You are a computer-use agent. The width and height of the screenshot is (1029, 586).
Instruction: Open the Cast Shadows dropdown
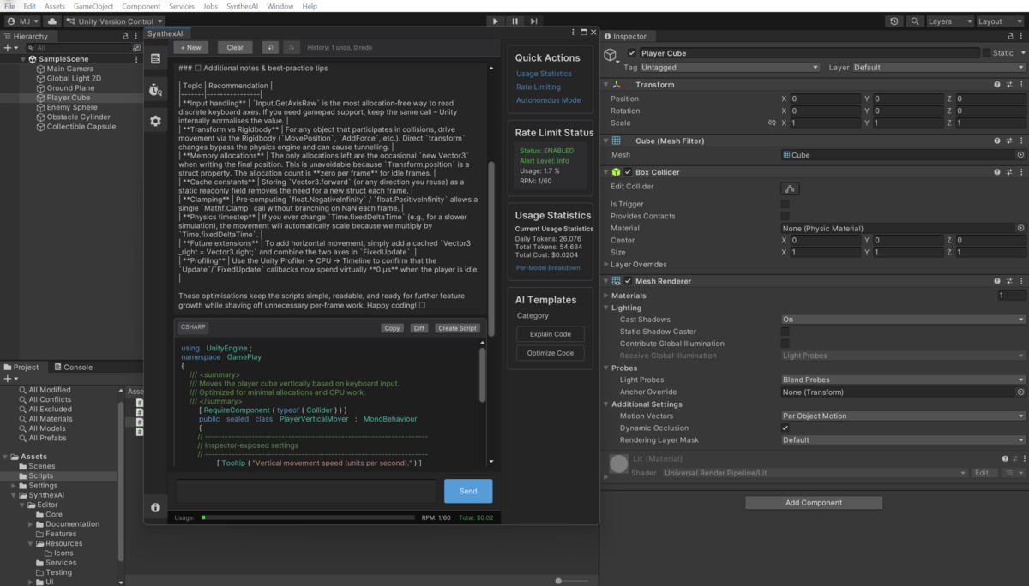[x=903, y=320]
